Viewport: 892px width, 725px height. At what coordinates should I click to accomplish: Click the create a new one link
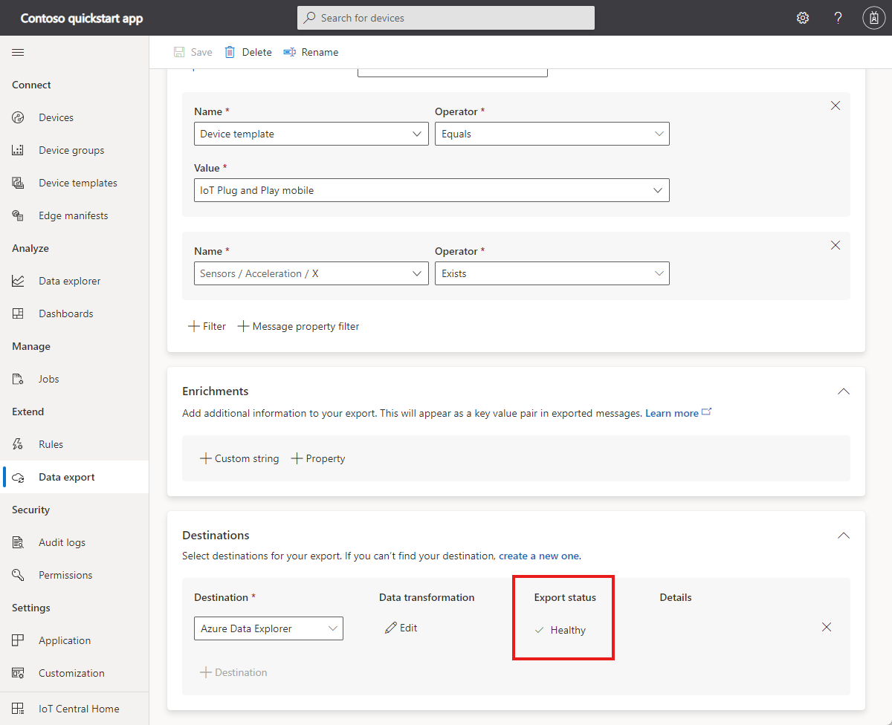[x=539, y=555]
